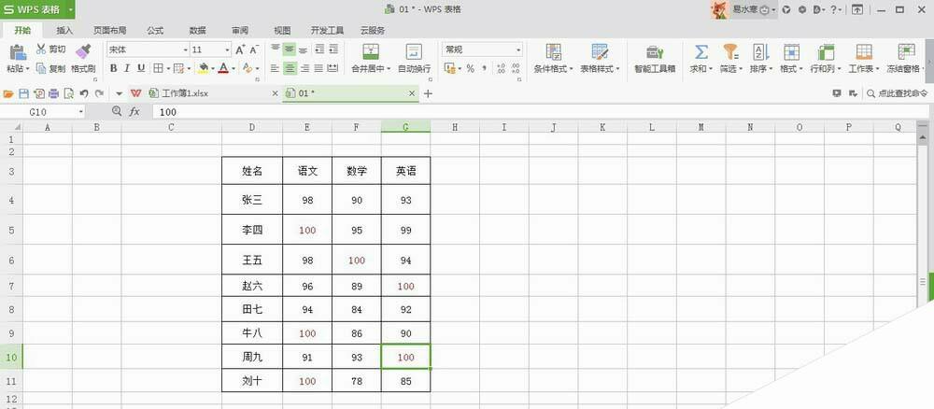Toggle align text right
Image resolution: width=934 pixels, height=409 pixels.
(x=304, y=68)
